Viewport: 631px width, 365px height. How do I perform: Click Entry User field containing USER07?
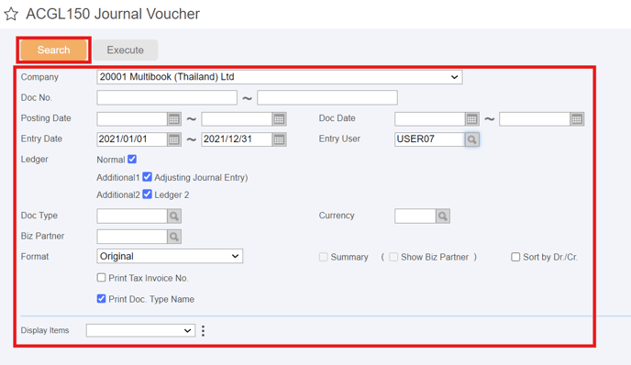coord(430,139)
